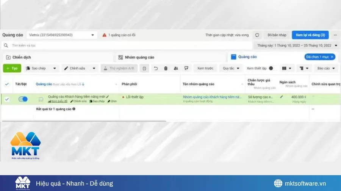The image size is (341, 191).
Task: Toggle the ad's Tắt/Bật switch
Action: (x=23, y=99)
